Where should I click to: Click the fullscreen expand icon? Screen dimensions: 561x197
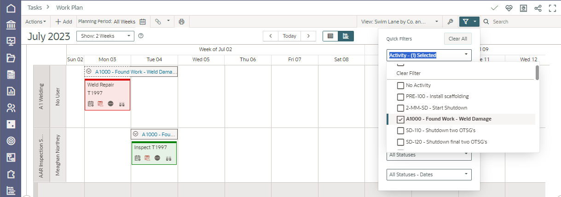[552, 8]
